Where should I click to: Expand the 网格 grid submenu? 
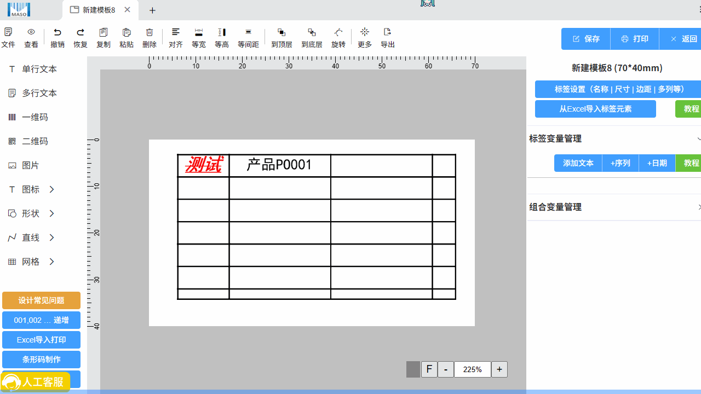[51, 262]
